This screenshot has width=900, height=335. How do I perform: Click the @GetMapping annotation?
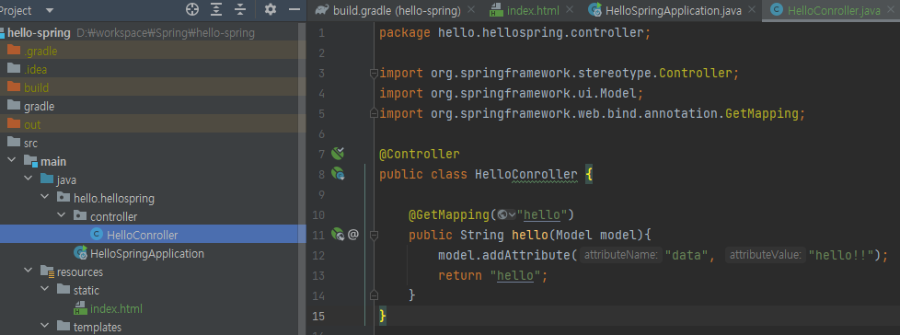click(449, 215)
